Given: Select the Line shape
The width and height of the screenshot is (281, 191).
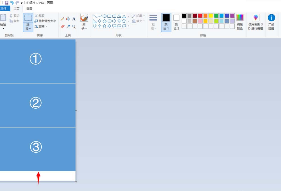Looking at the screenshot, I should [x=95, y=16].
